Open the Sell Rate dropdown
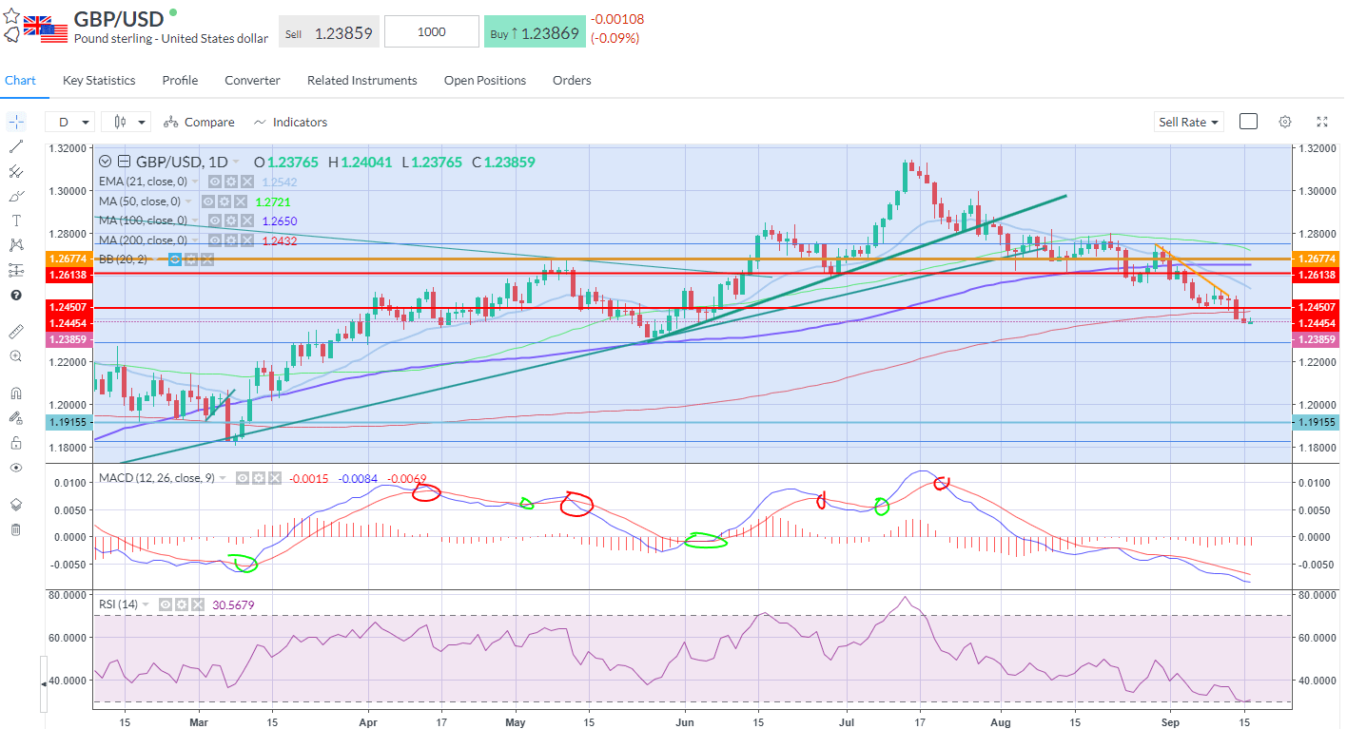This screenshot has width=1347, height=729. click(x=1189, y=122)
